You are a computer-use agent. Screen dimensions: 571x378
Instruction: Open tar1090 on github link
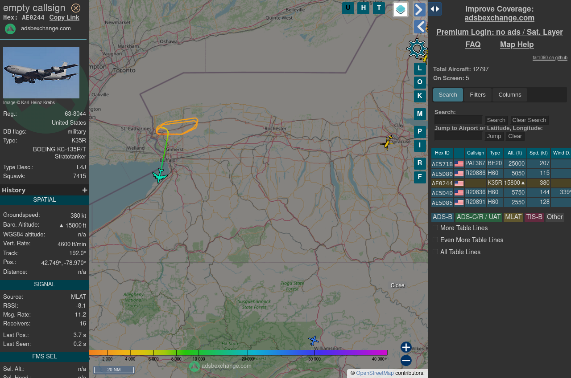click(x=550, y=58)
